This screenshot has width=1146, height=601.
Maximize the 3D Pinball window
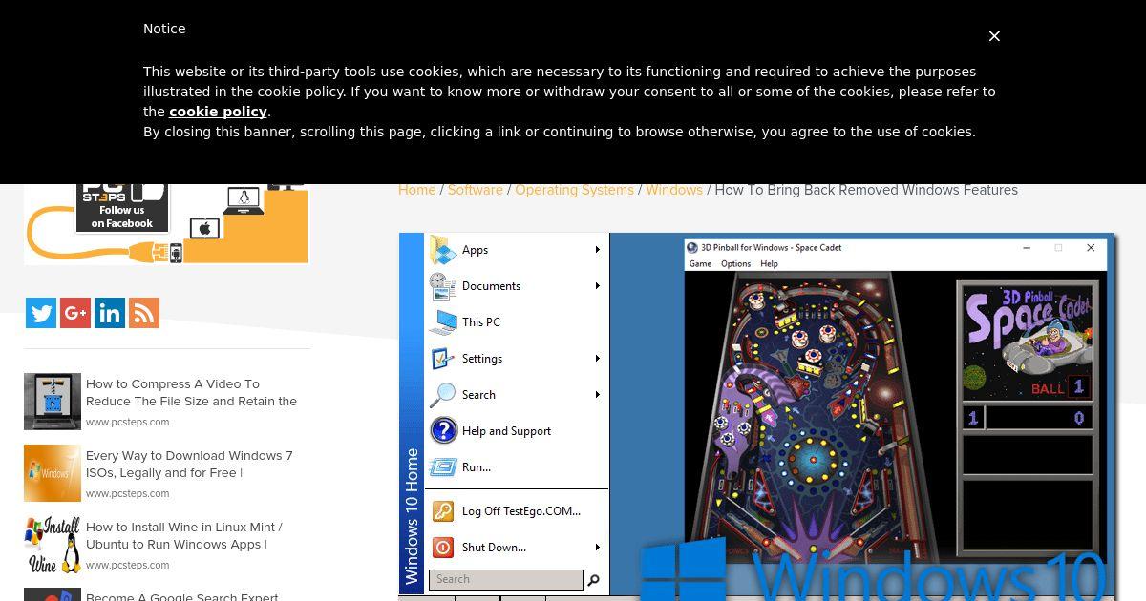1058,248
